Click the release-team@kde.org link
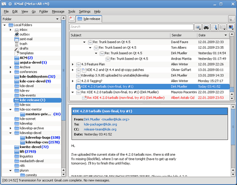Screen dimensions: 237x185 pos(100,129)
